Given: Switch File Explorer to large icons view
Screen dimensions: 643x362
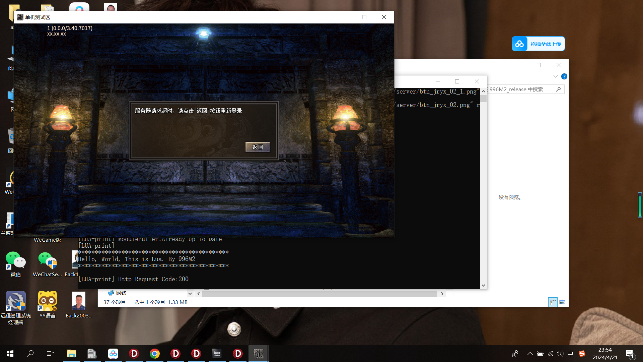Looking at the screenshot, I should (x=562, y=302).
